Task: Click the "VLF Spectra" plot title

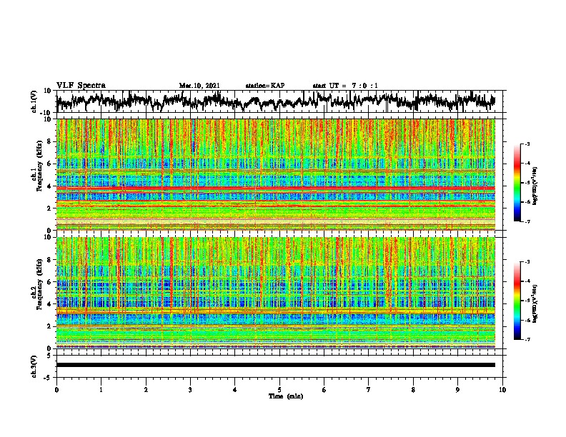Action: tap(81, 86)
